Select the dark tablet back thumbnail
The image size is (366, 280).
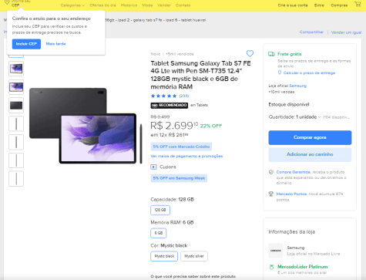(x=16, y=106)
